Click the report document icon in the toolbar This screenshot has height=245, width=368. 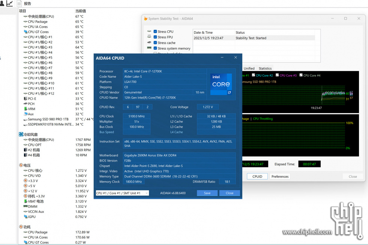pos(20,3)
